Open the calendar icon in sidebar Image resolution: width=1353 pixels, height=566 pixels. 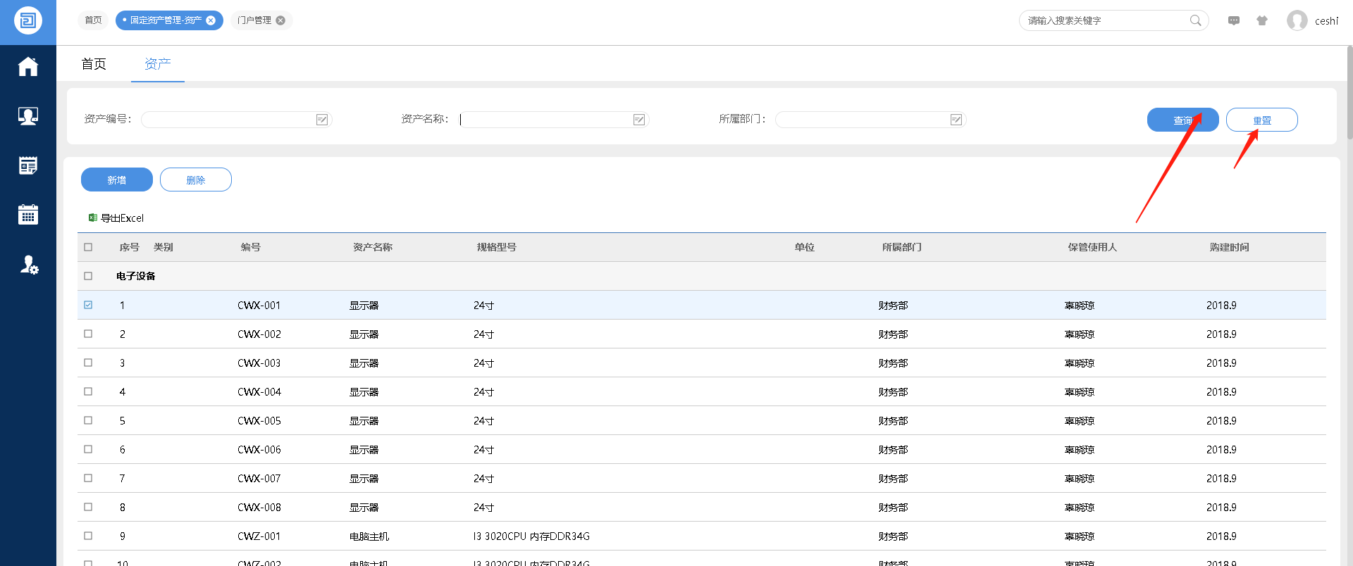(x=28, y=215)
